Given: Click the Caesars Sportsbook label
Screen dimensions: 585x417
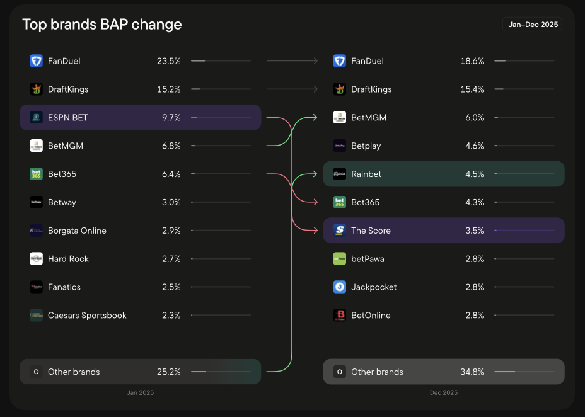Looking at the screenshot, I should (87, 316).
